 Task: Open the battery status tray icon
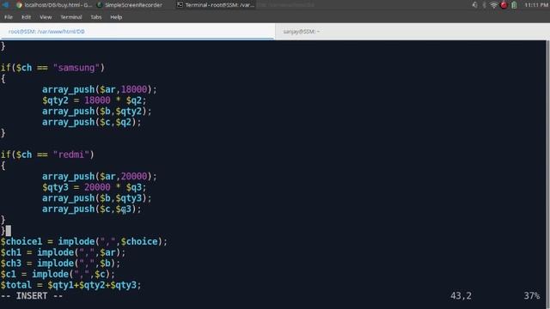coord(514,5)
